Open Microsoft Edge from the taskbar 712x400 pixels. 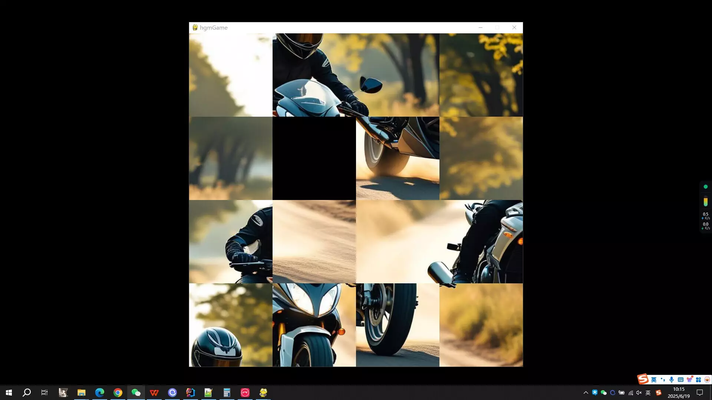pos(100,392)
